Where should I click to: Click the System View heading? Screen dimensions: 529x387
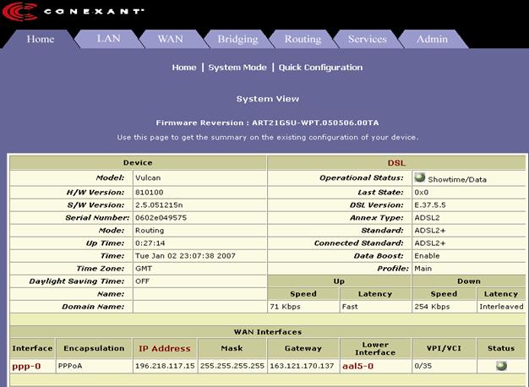pyautogui.click(x=268, y=99)
